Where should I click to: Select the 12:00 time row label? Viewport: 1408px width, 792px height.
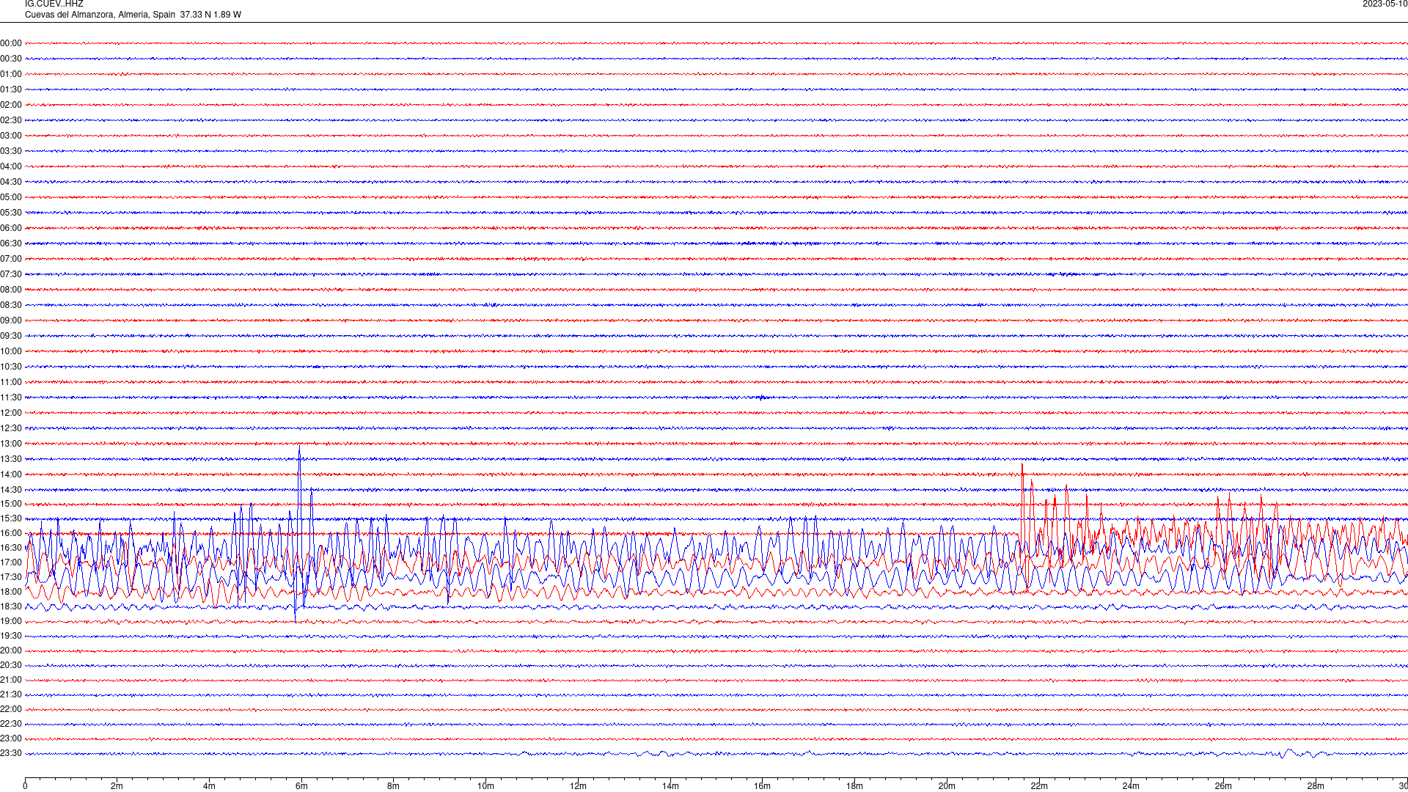click(11, 413)
